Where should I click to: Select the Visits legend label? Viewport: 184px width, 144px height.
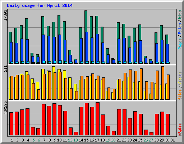click(x=180, y=78)
